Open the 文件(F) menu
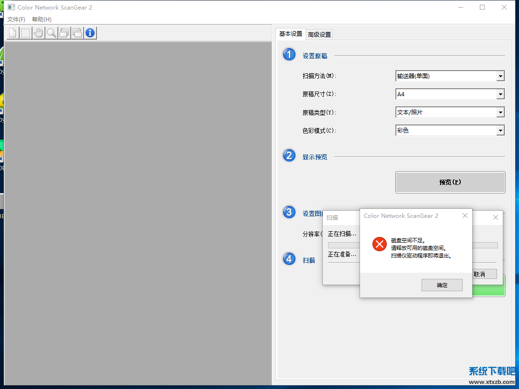Image resolution: width=519 pixels, height=389 pixels. click(x=16, y=20)
